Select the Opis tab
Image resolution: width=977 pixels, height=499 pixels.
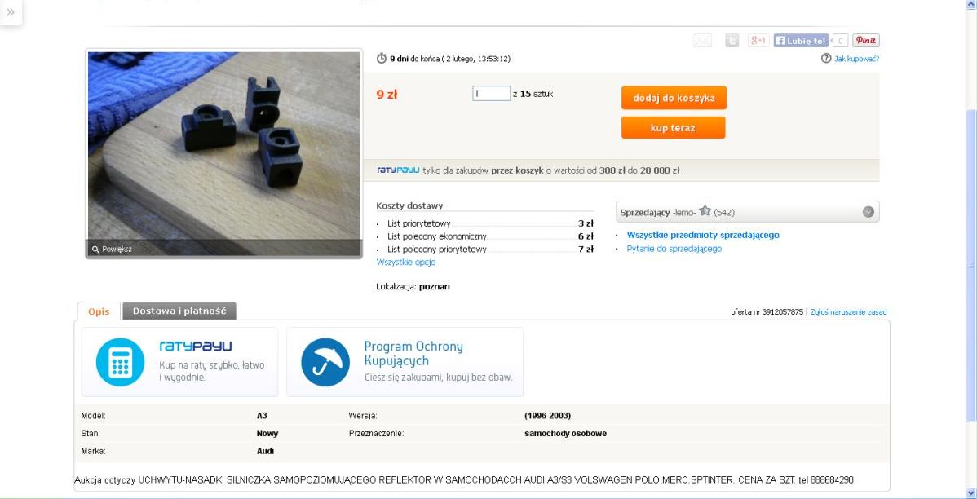pos(99,311)
